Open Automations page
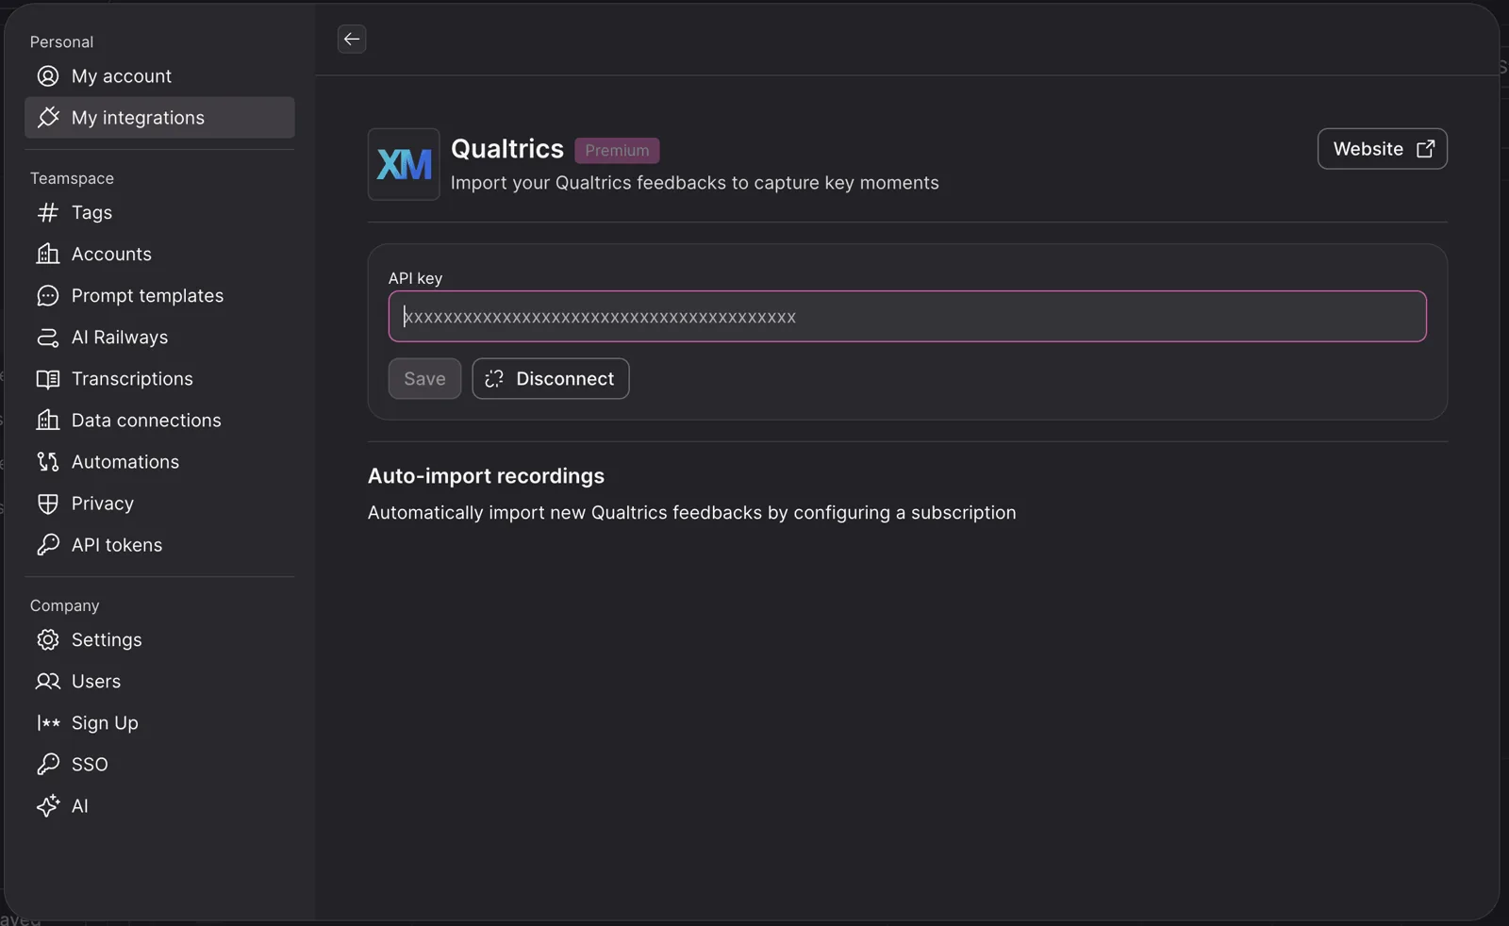Viewport: 1509px width, 926px height. 159,462
